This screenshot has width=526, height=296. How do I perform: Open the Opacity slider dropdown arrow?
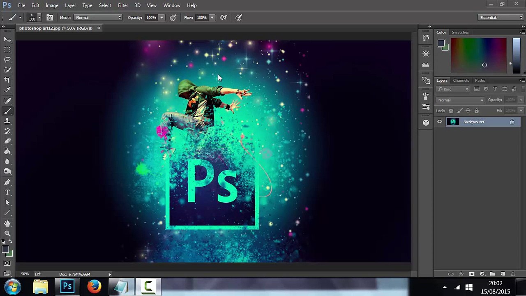coord(162,17)
